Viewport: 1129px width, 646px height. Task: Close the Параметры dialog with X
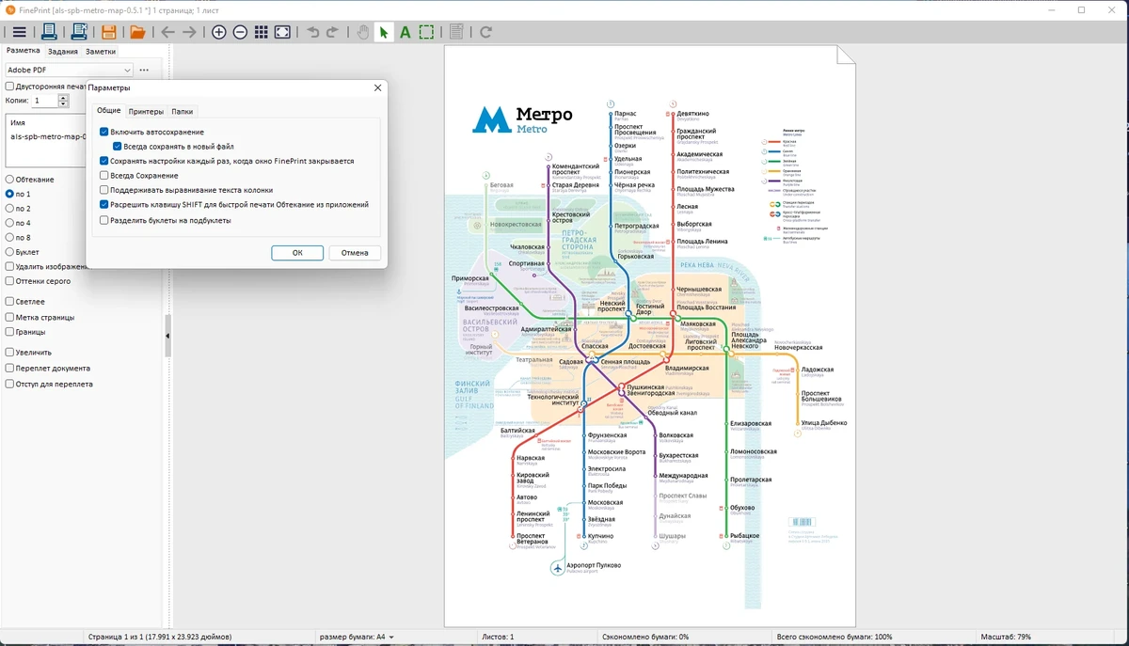[378, 87]
